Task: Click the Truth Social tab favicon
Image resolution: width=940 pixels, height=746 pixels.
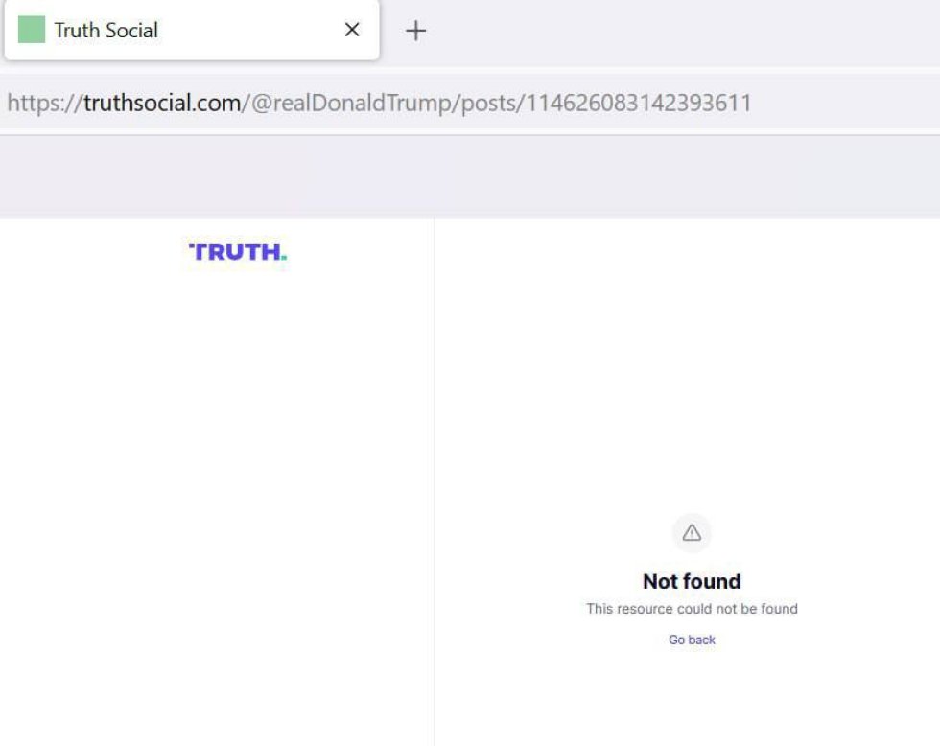Action: pos(31,30)
